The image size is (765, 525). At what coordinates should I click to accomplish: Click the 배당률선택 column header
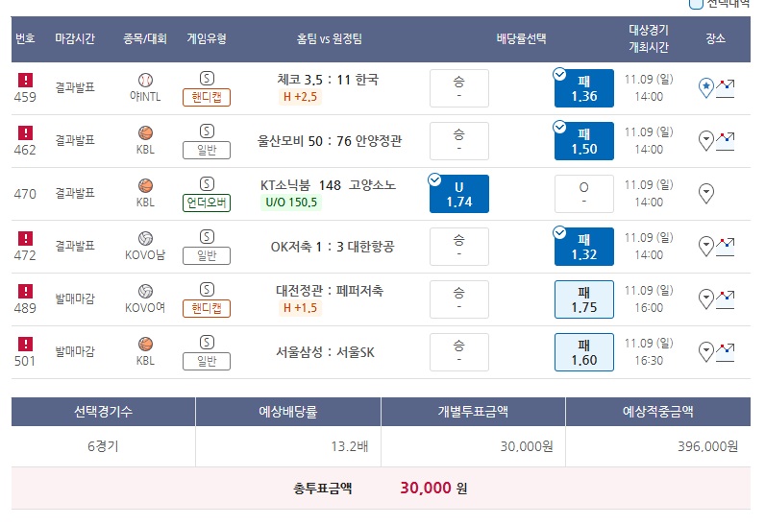click(522, 39)
